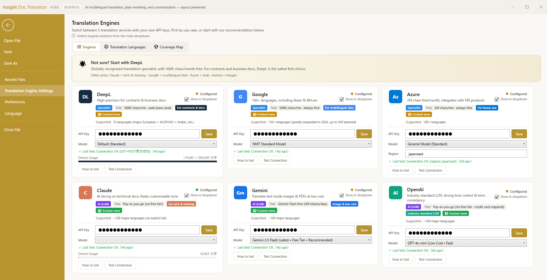Click the Claude C logo icon

click(x=85, y=193)
